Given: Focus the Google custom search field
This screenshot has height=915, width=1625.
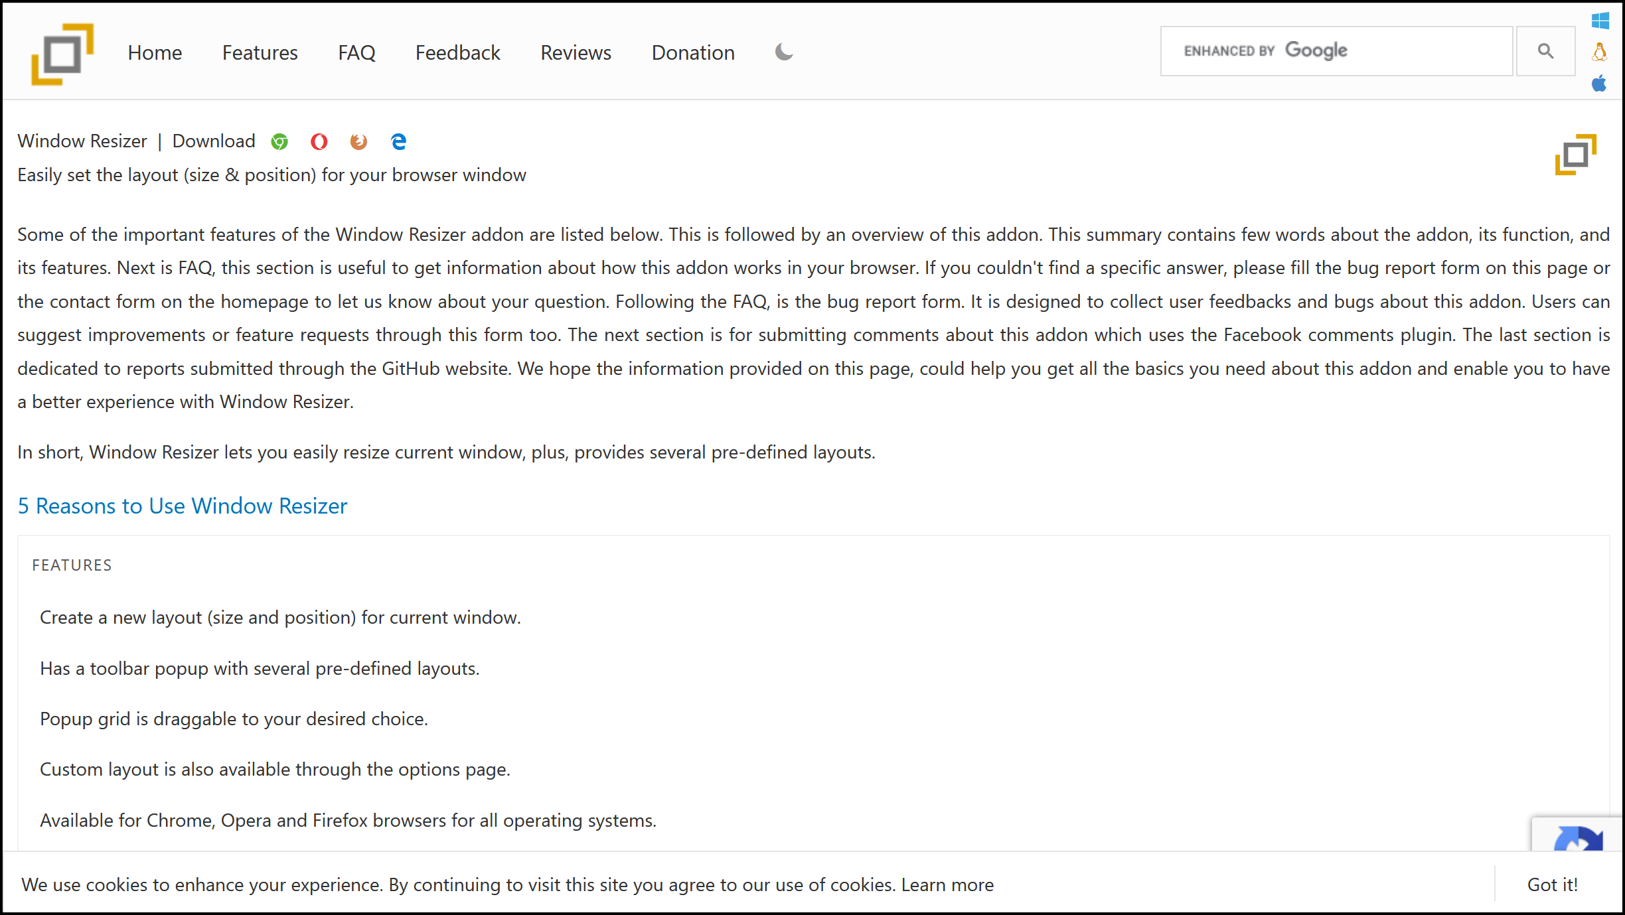Looking at the screenshot, I should click(1336, 51).
